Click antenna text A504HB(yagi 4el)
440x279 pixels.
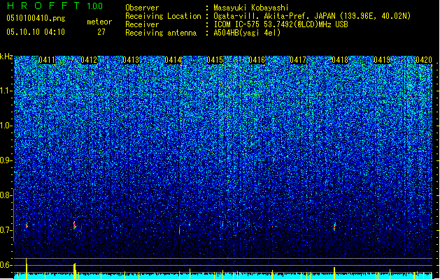coord(247,33)
